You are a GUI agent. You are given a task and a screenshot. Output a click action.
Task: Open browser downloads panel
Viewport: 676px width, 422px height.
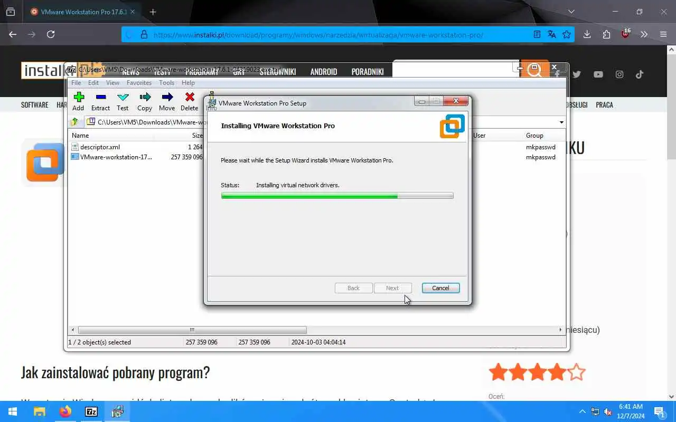click(587, 34)
